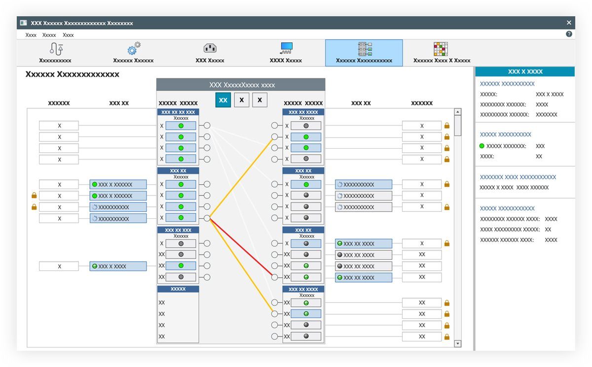The width and height of the screenshot is (592, 367).
Task: Select a connection port circle in the matrix
Action: (206, 125)
